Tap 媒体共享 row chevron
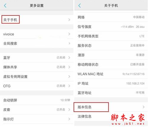Screen dimensions: 148x127 point(69,67)
